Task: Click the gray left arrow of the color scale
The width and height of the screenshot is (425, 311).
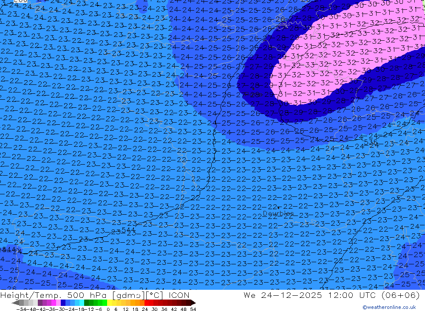Action: (x=15, y=303)
